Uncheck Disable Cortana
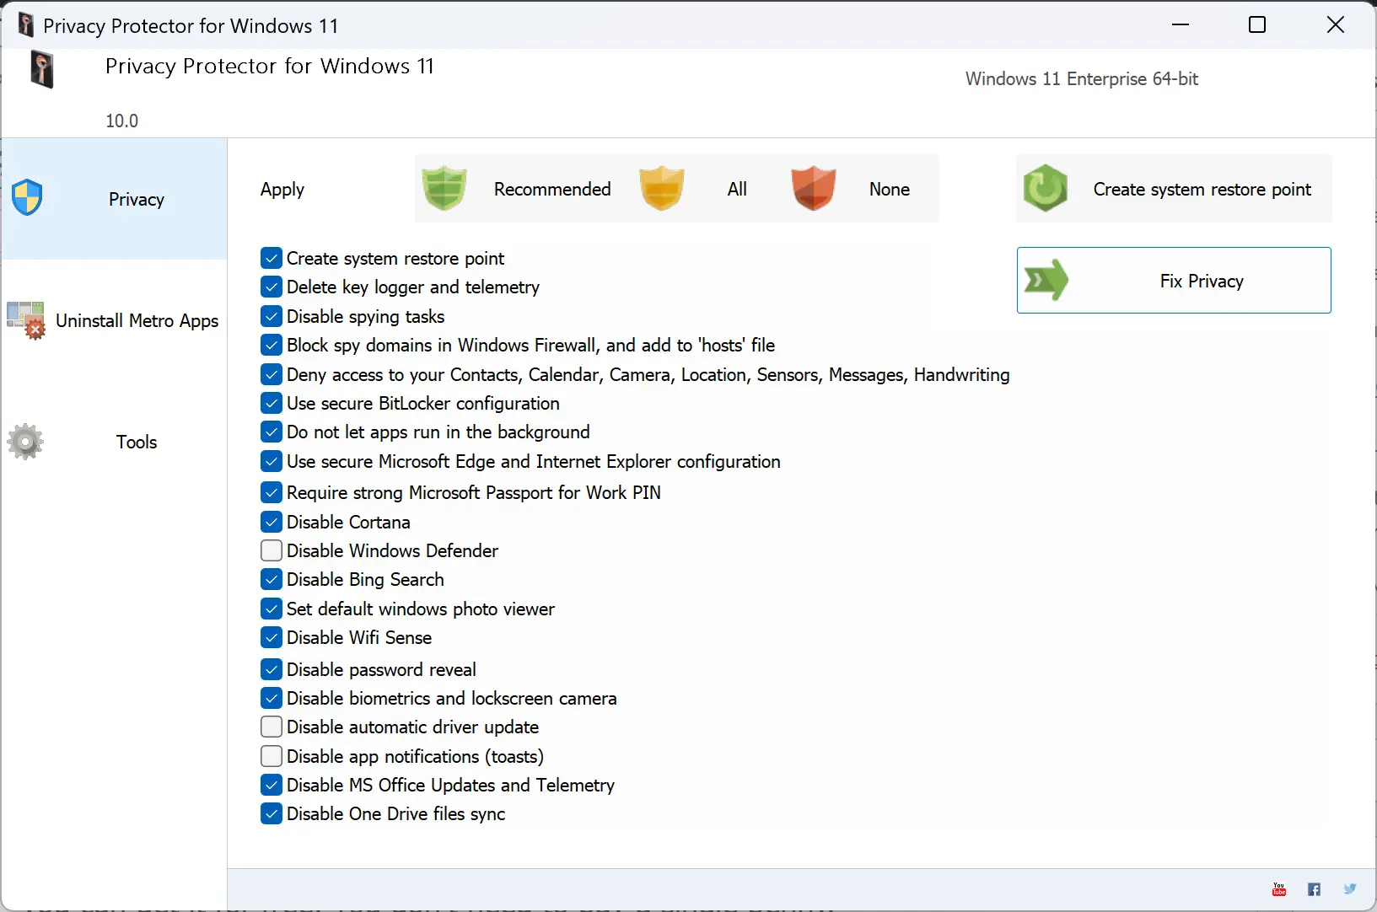The height and width of the screenshot is (912, 1377). (x=272, y=522)
